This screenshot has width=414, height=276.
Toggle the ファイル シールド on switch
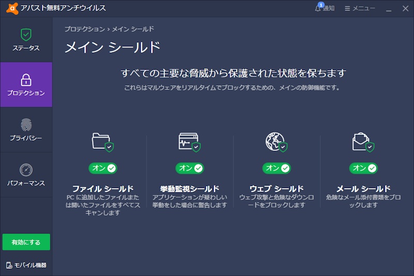tap(103, 168)
